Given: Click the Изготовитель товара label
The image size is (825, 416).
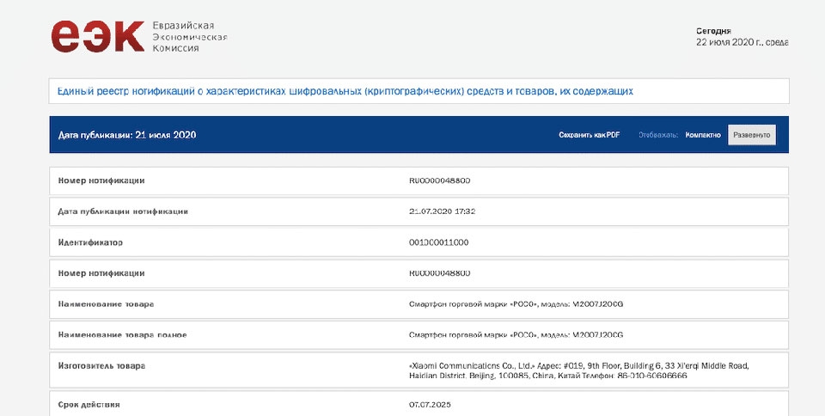Looking at the screenshot, I should coord(101,365).
